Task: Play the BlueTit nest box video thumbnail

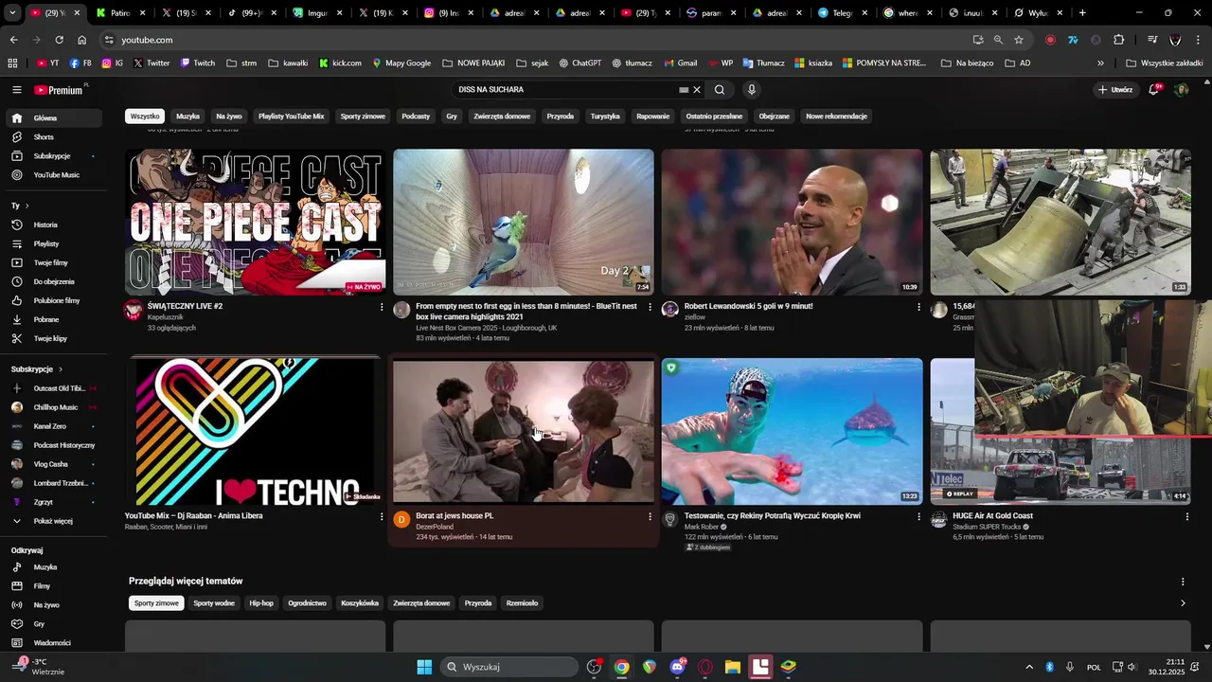Action: tap(524, 222)
